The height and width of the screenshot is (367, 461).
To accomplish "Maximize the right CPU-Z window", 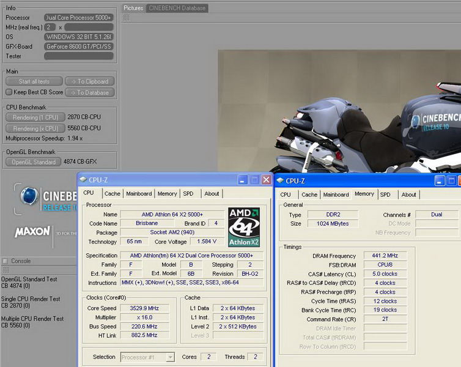I will pyautogui.click(x=451, y=181).
